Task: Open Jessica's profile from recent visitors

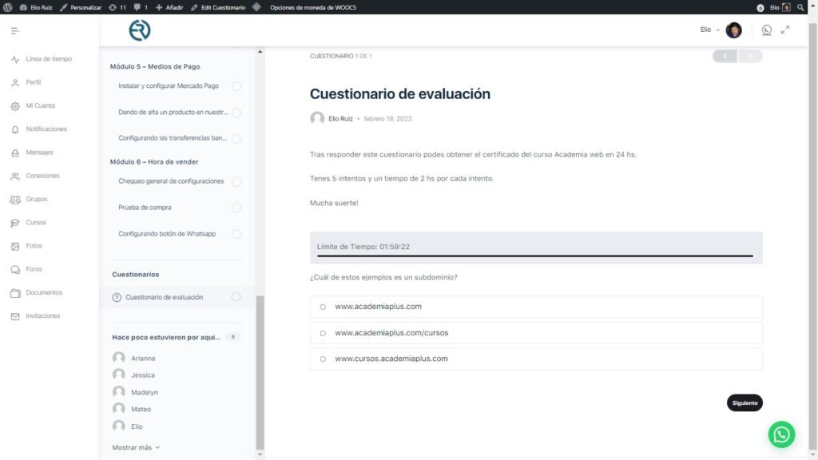Action: click(142, 375)
